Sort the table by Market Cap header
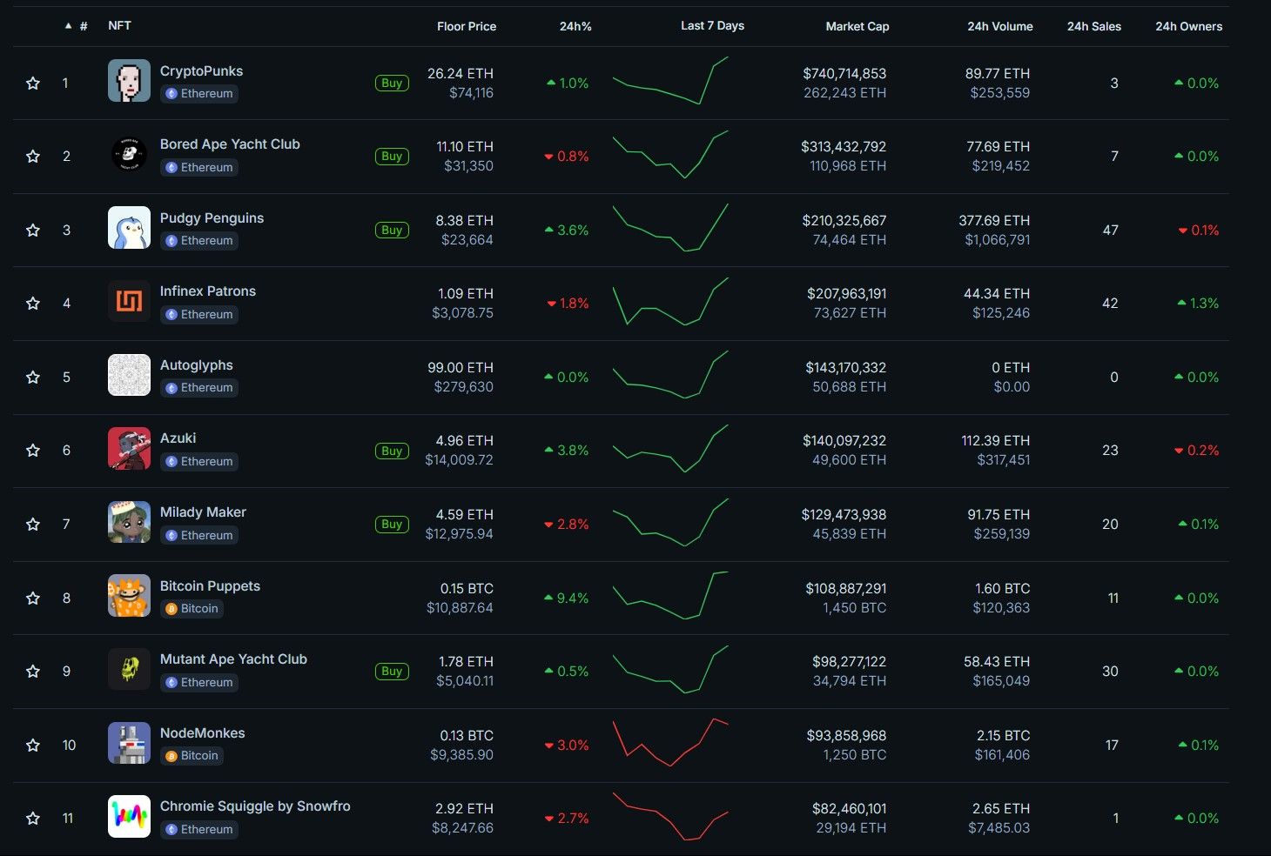This screenshot has width=1271, height=856. [857, 26]
